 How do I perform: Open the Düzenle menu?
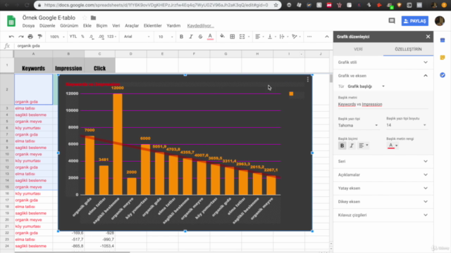coord(47,26)
